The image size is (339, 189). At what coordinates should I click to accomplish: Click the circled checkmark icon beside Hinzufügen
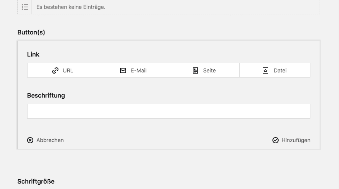276,140
